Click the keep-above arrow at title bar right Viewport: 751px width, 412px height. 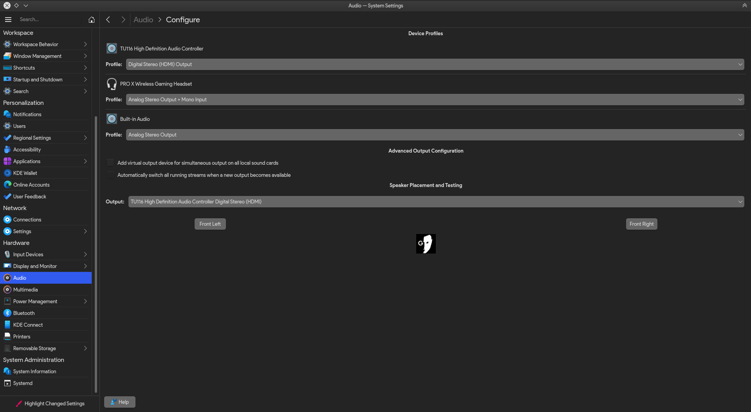click(x=744, y=5)
